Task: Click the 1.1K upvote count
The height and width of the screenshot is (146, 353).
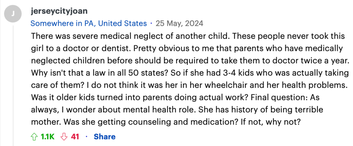Action: tap(47, 136)
